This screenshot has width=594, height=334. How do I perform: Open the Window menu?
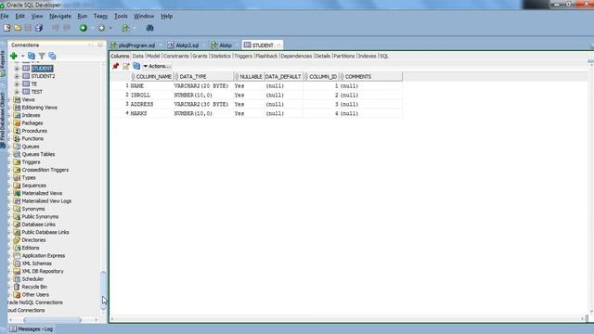[x=144, y=17]
